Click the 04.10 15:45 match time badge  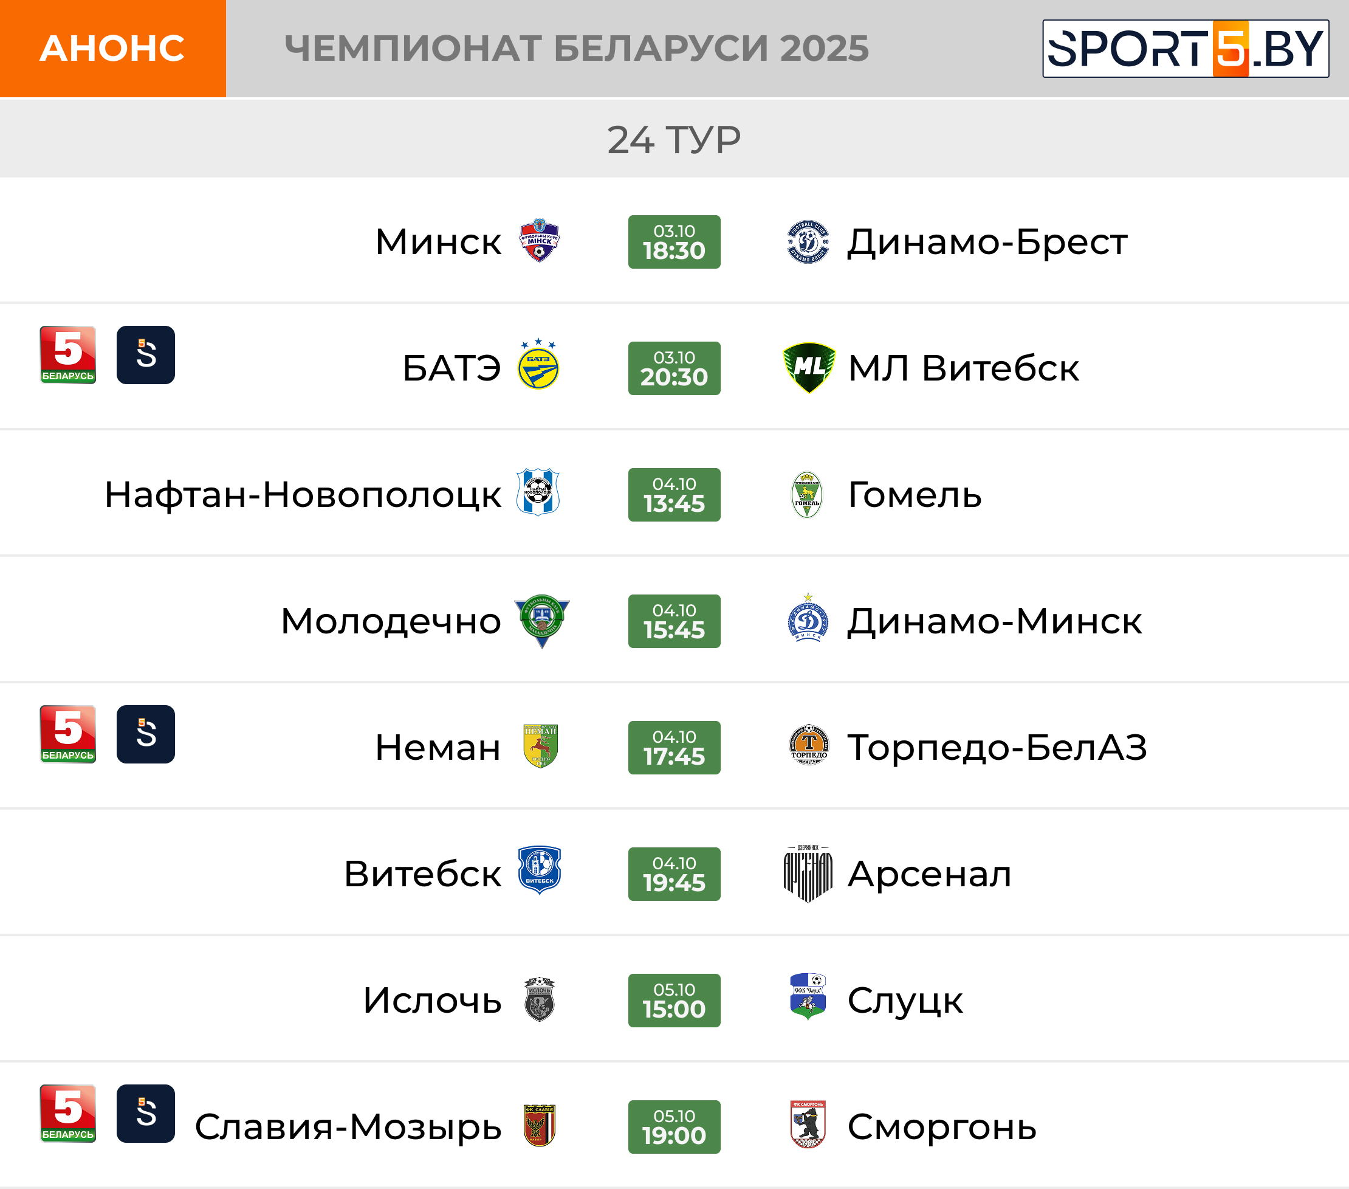click(674, 621)
